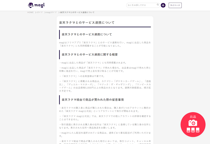
Task: Tap the camera icon in 出品 button
Action: (193, 123)
